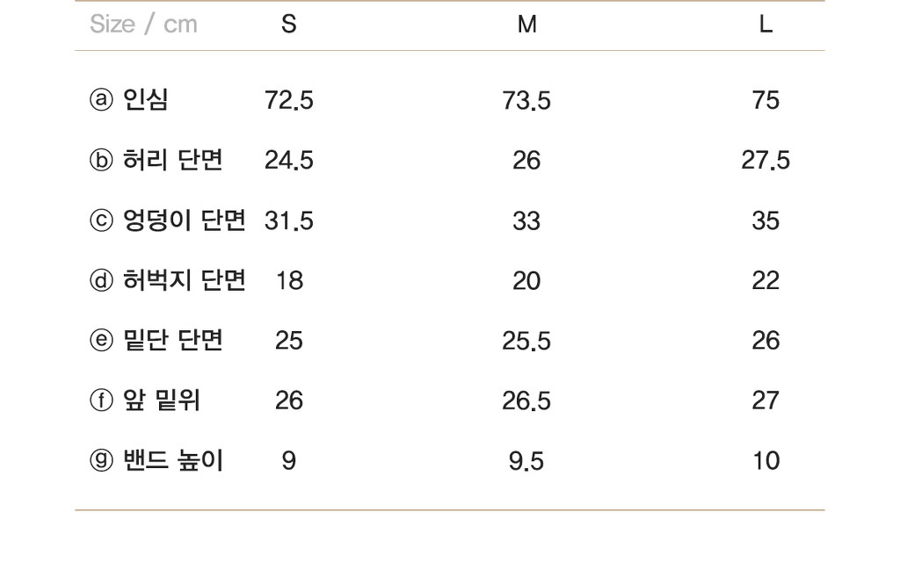Click the 엉덩이 단면 row label
The width and height of the screenshot is (900, 570).
(x=185, y=220)
